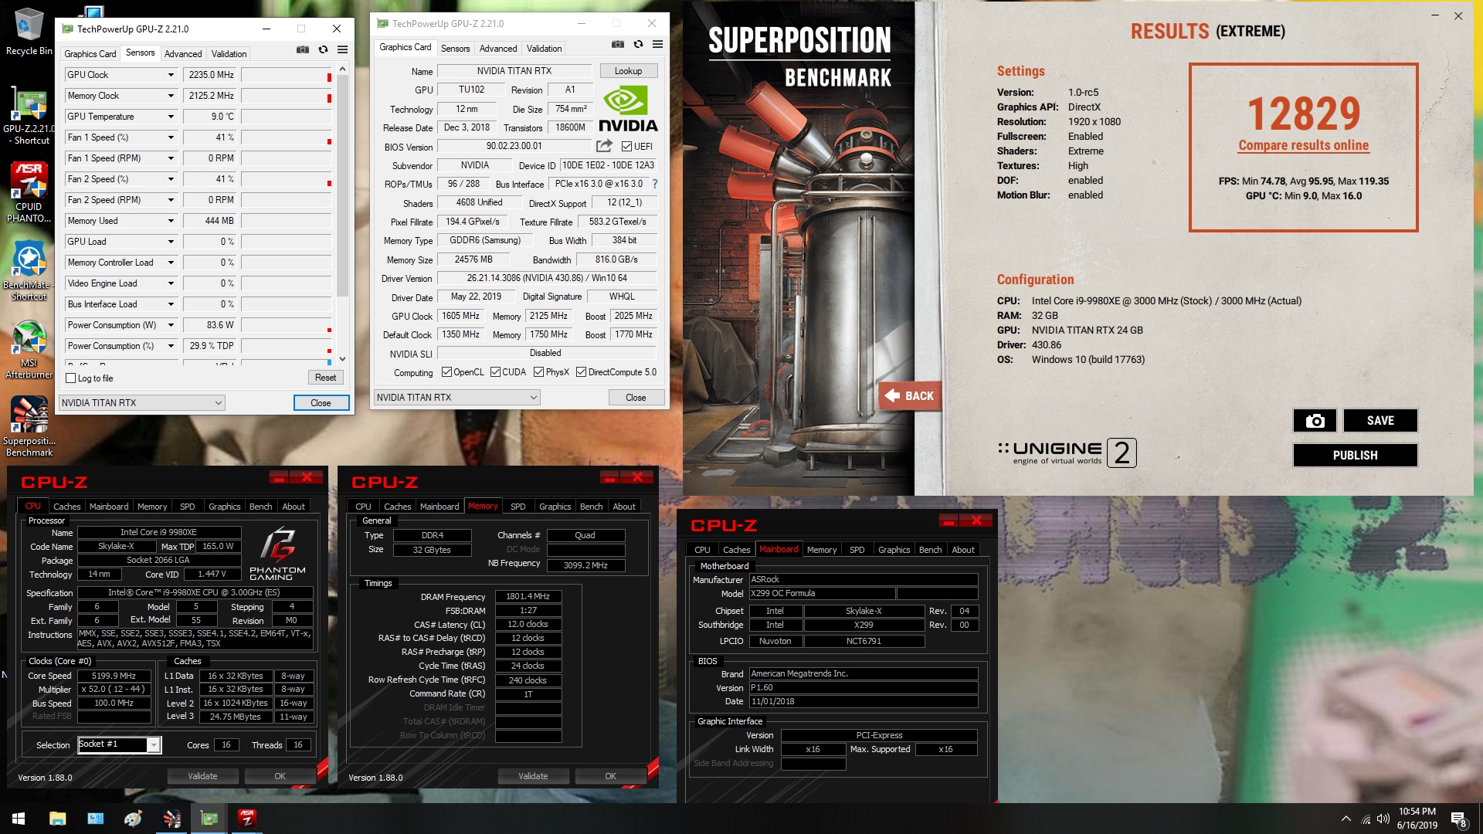1483x834 pixels.
Task: Click Superposition taskbar icon
Action: (x=171, y=819)
